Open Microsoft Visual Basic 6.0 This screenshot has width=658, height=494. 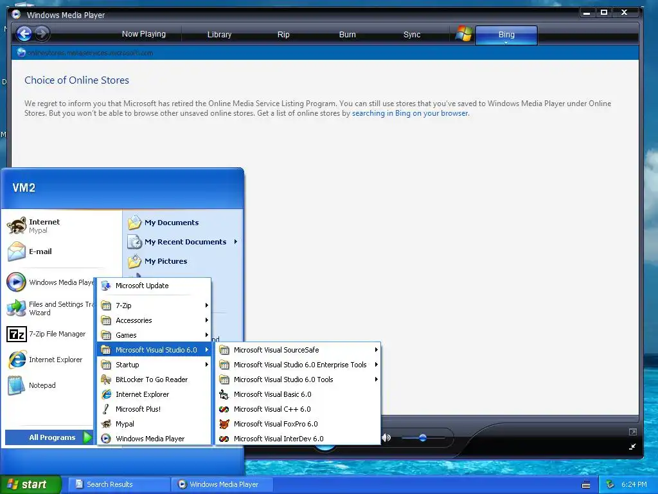coord(298,394)
